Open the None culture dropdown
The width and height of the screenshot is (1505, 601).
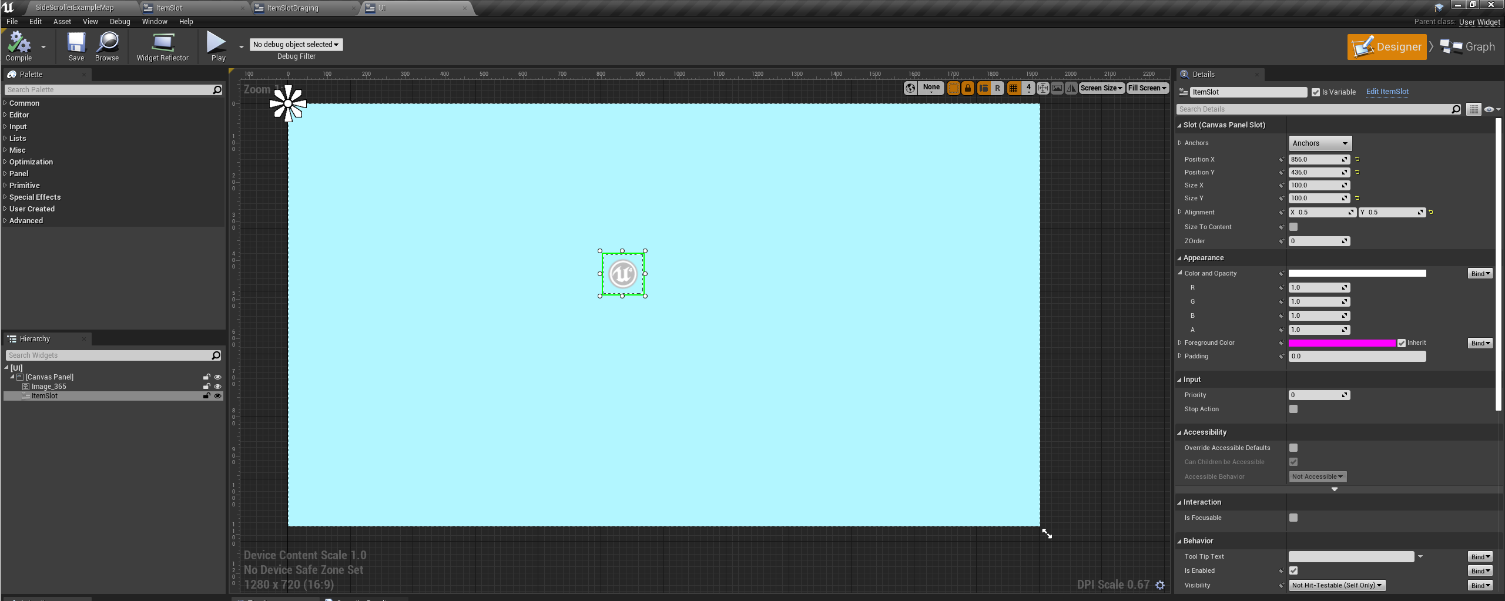click(931, 88)
